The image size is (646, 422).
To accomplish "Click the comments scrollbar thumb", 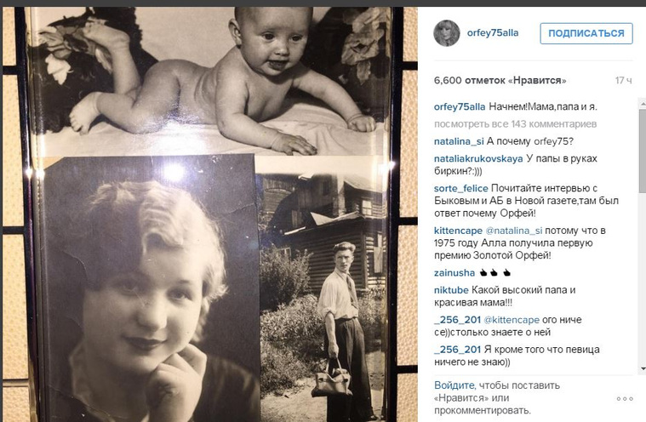I will point(643,151).
